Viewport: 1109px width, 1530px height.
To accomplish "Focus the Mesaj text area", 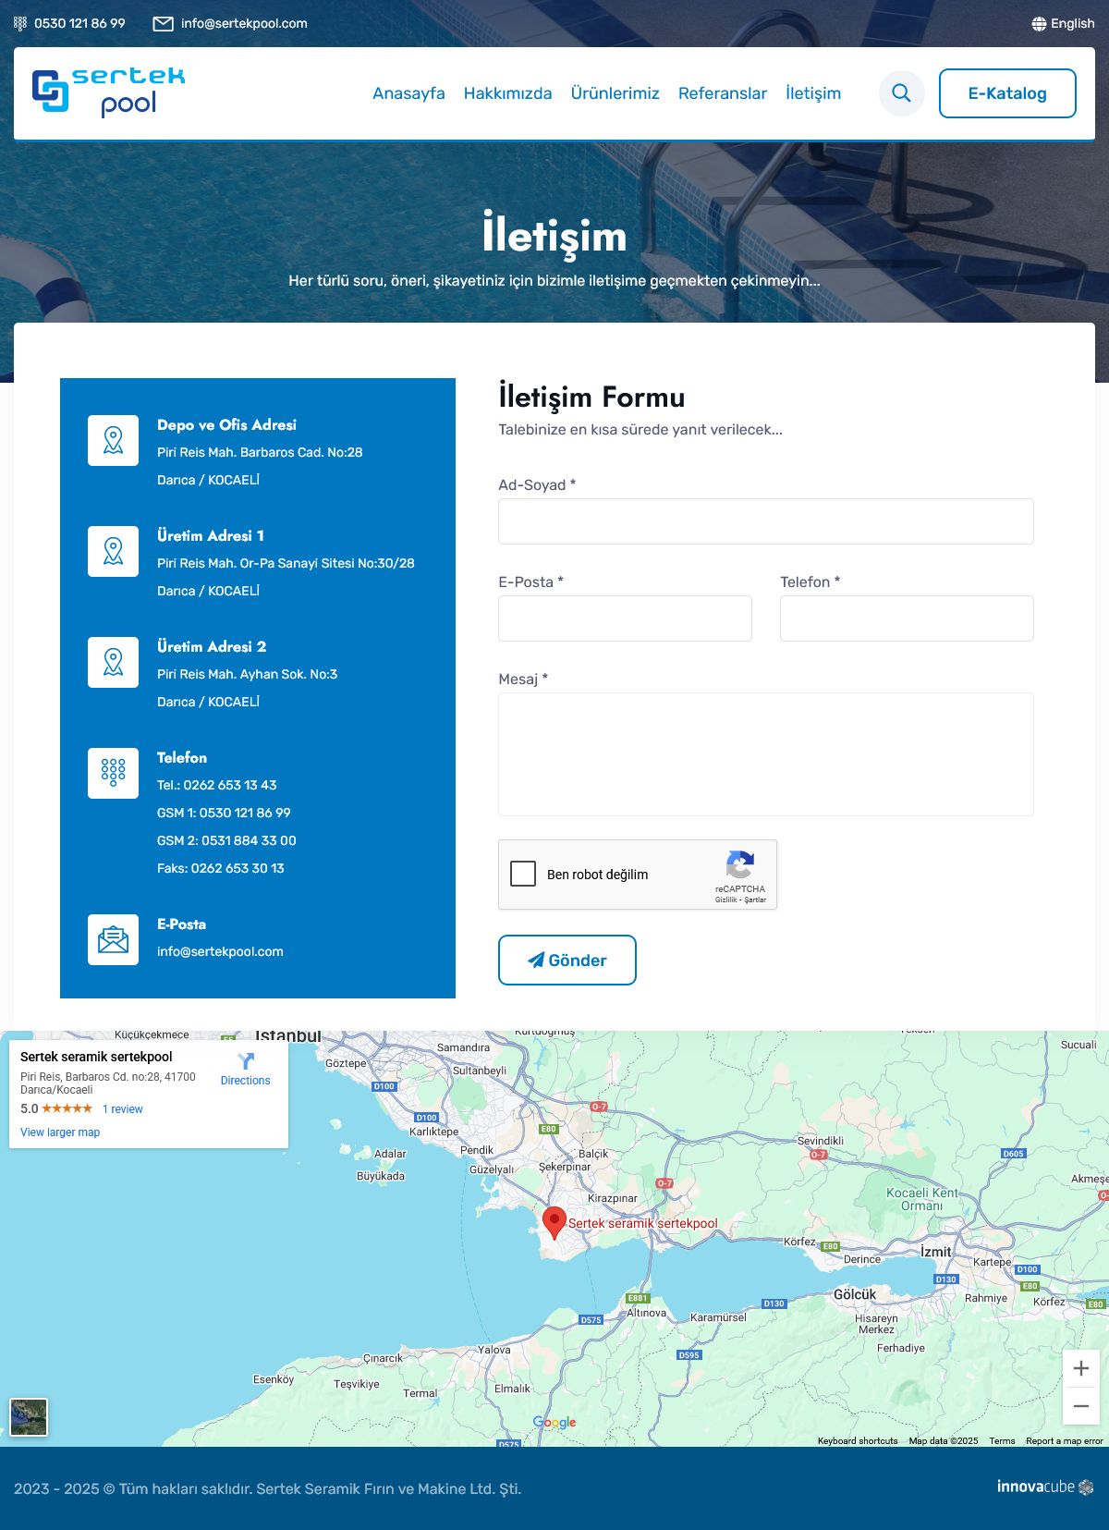I will pyautogui.click(x=766, y=754).
